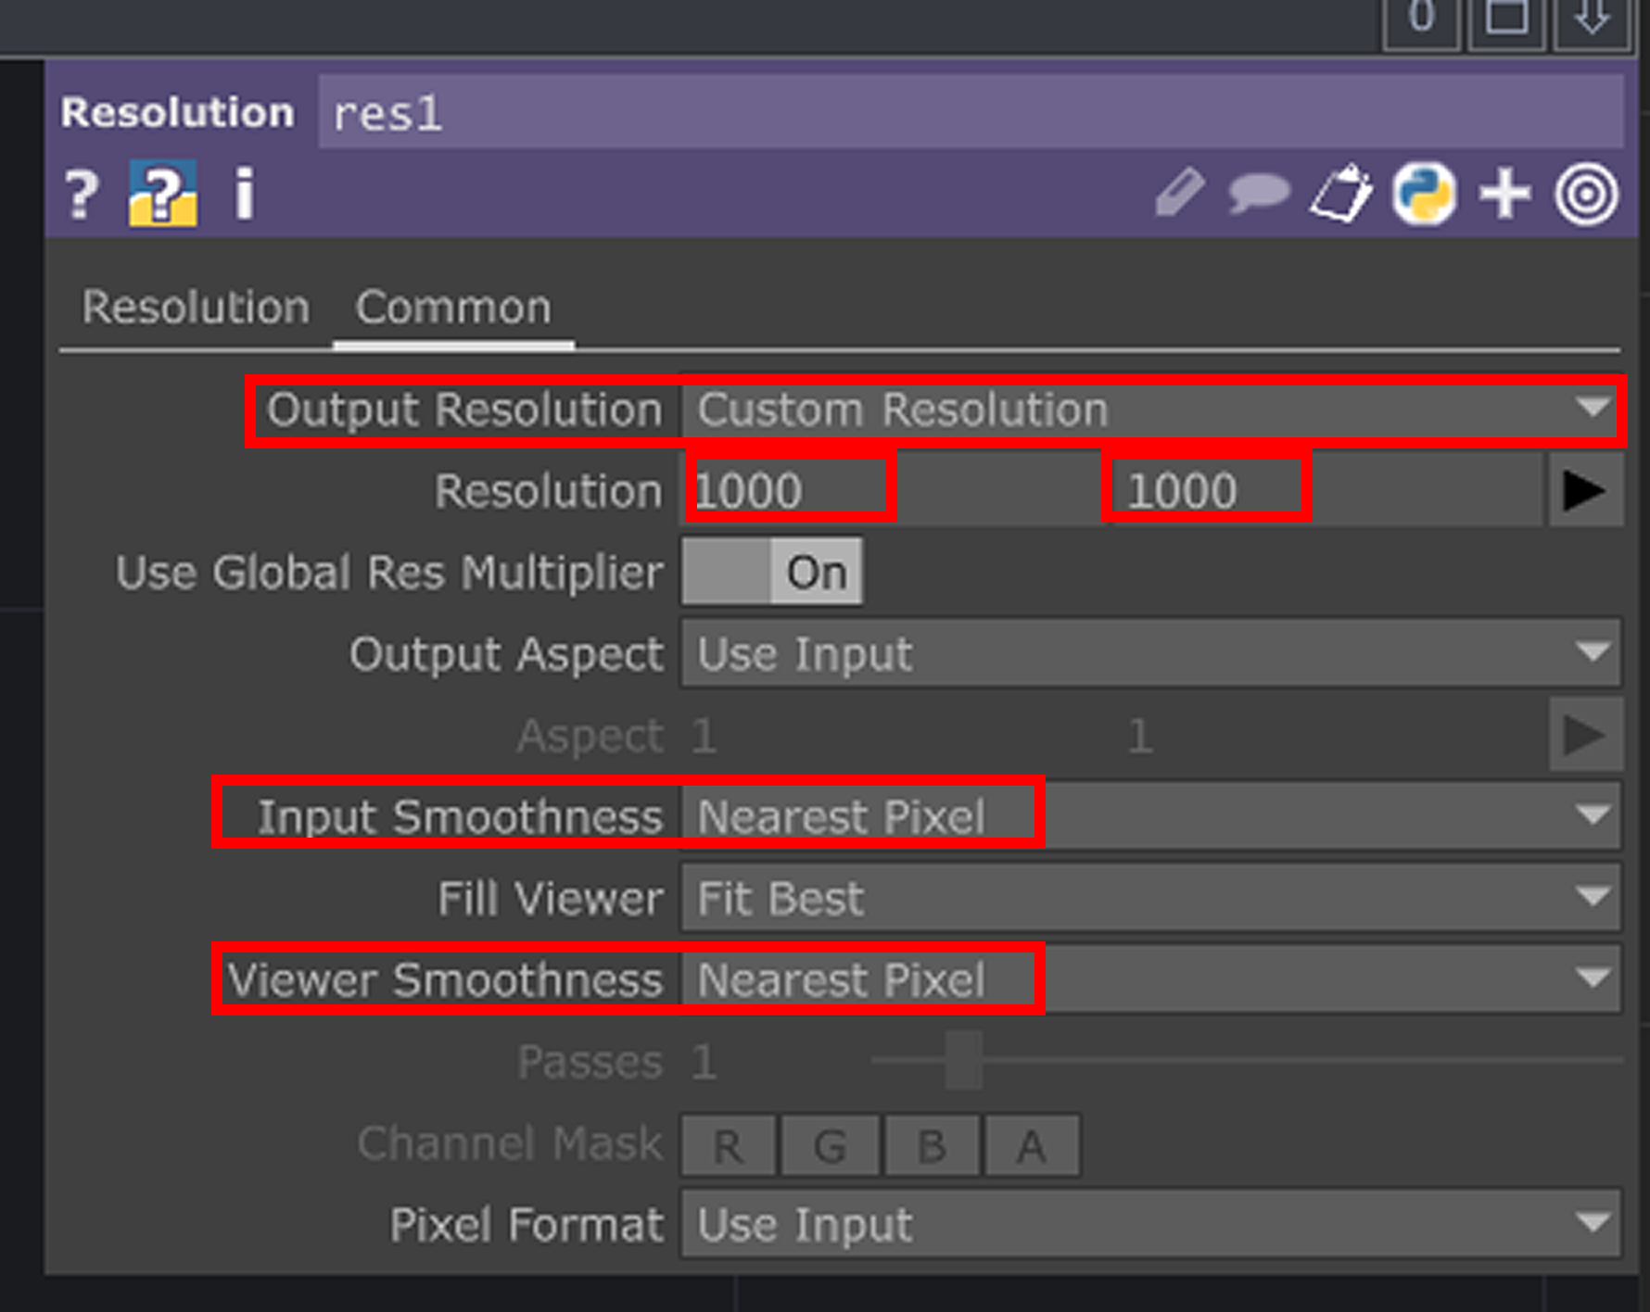The height and width of the screenshot is (1312, 1650).
Task: Open the Pixel Format dropdown
Action: (x=1151, y=1225)
